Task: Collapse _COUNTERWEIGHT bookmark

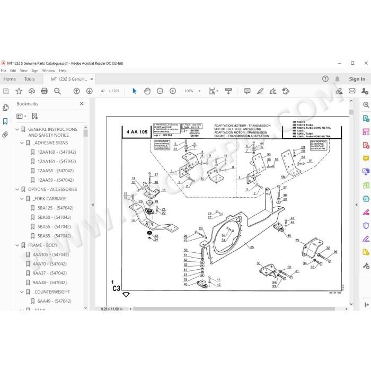Action: (x=22, y=292)
